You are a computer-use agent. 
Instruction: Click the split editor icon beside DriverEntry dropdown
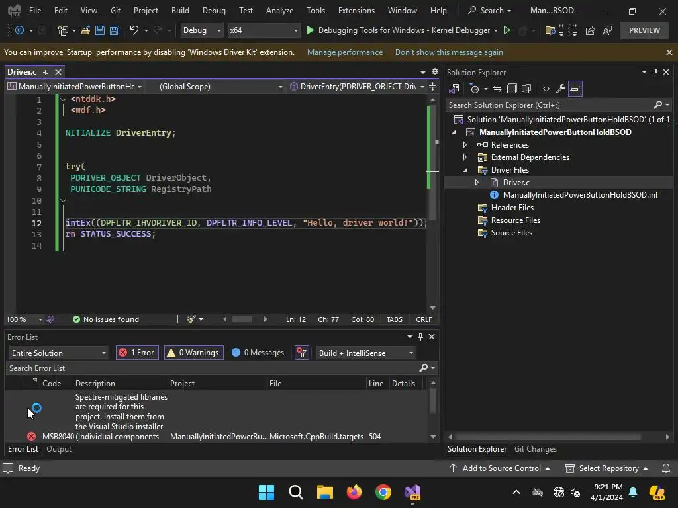pyautogui.click(x=433, y=87)
